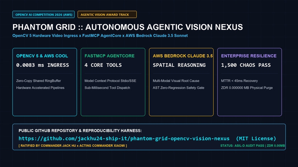Click AST Zero-Regression Safety Gate text
The width and height of the screenshot is (298, 167).
[179, 88]
